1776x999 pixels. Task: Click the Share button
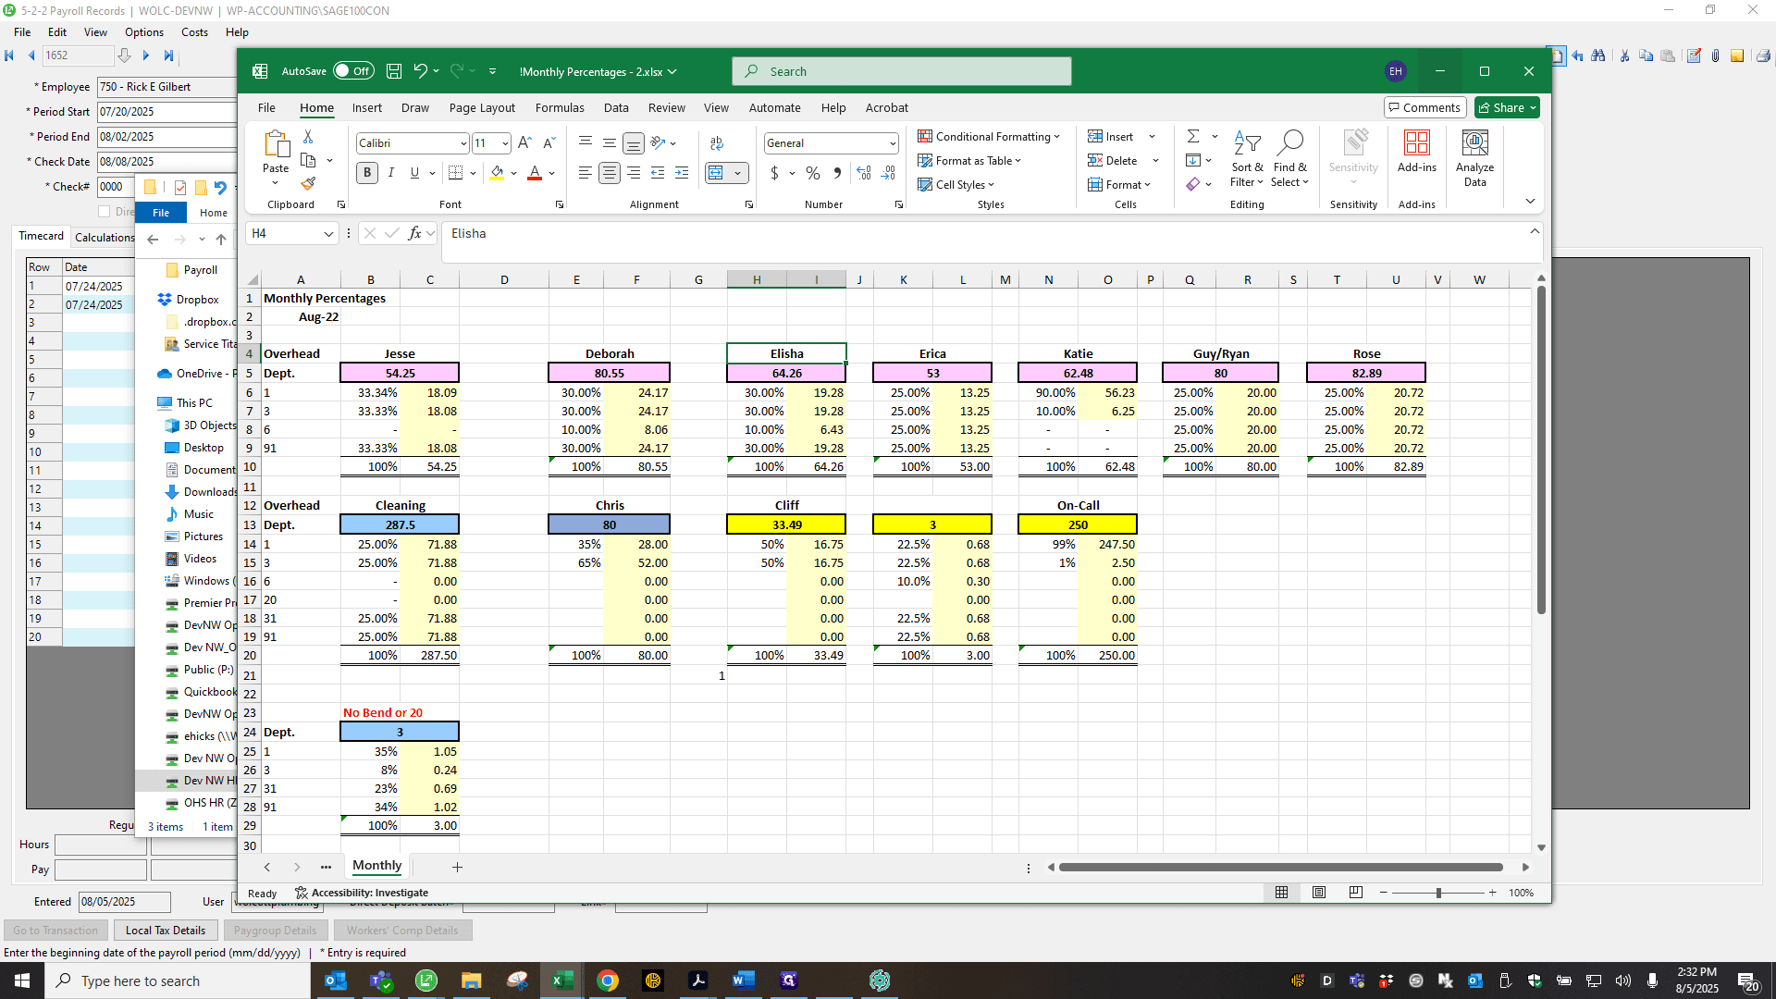(1507, 107)
